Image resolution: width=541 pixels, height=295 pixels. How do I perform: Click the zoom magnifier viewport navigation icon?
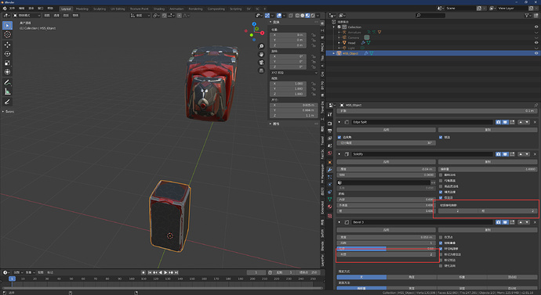[x=261, y=46]
